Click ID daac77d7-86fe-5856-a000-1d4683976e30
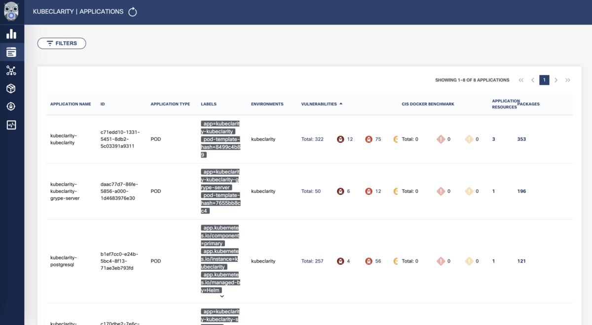 click(x=120, y=191)
